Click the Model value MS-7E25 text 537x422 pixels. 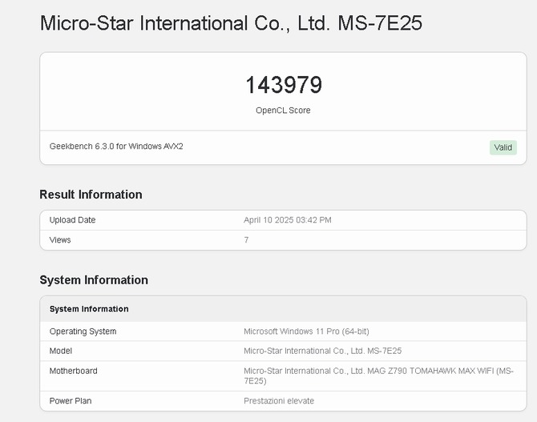coord(322,351)
